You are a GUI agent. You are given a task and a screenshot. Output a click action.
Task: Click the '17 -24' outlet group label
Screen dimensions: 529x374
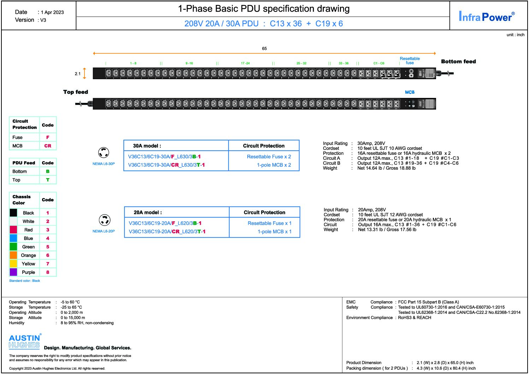(x=245, y=63)
